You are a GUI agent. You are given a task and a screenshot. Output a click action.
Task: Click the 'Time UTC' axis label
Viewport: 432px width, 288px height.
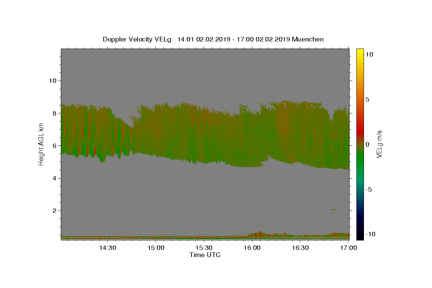point(205,255)
